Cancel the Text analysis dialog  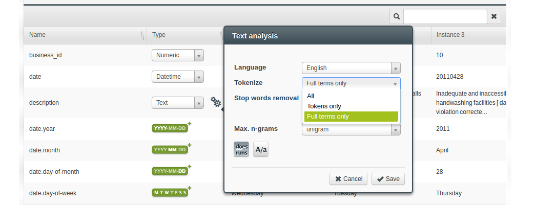[348, 179]
